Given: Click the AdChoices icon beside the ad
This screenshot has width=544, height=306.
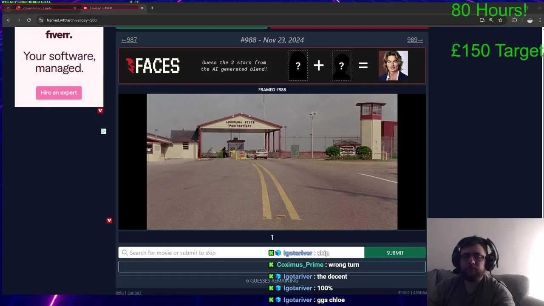Looking at the screenshot, I should coord(103,131).
